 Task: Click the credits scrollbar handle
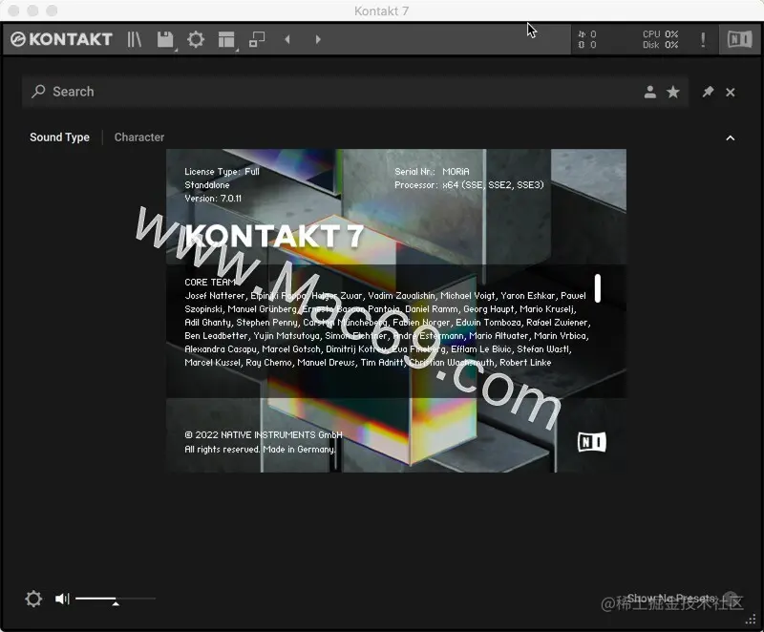598,288
